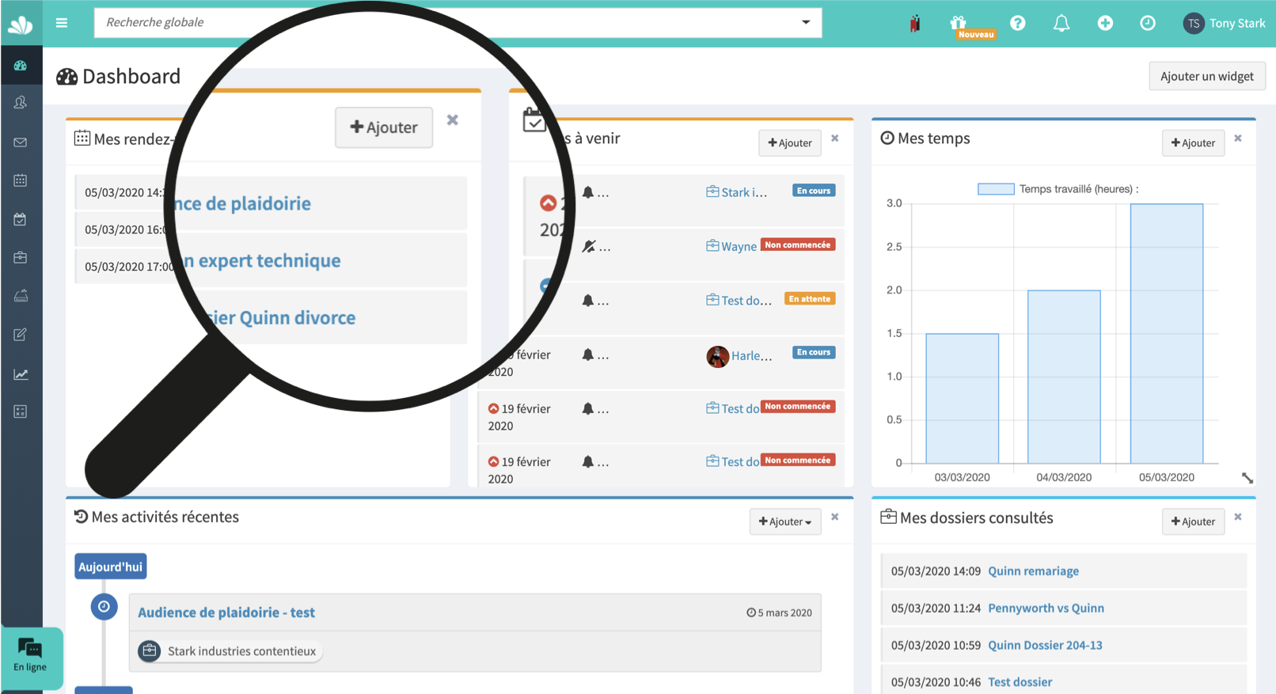The image size is (1276, 694).
Task: Open the Quinn Dossier 204-13 link
Action: coord(1045,645)
